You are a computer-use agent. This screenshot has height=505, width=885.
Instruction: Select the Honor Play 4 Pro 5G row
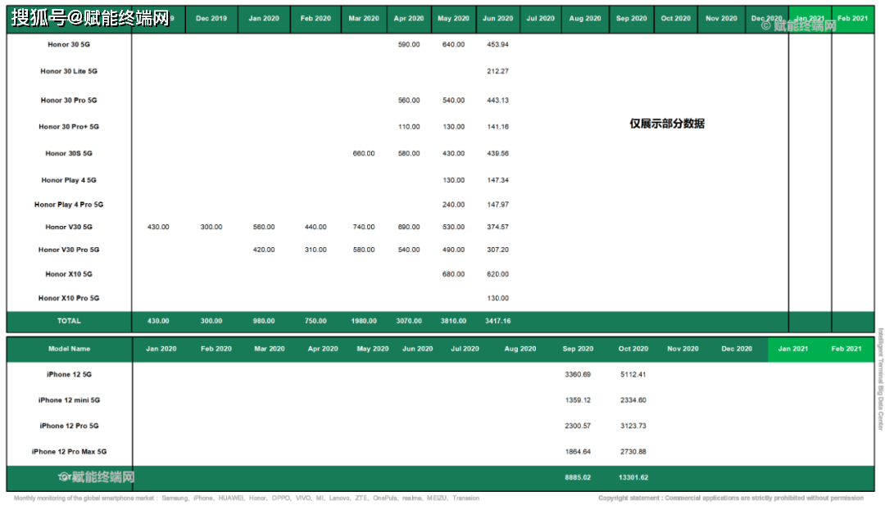(69, 205)
